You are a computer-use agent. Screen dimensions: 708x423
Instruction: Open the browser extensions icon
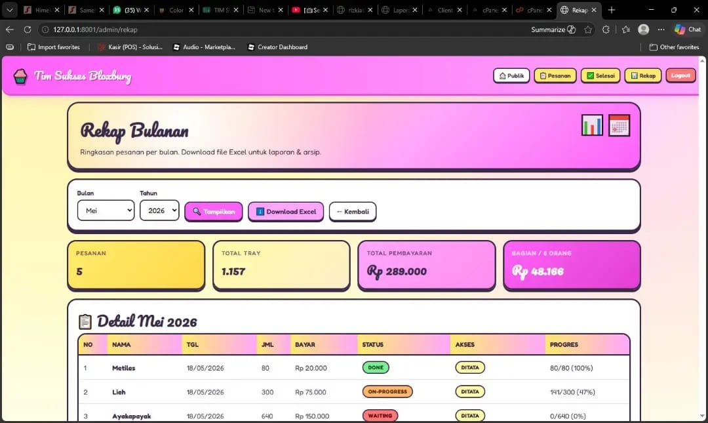[606, 30]
